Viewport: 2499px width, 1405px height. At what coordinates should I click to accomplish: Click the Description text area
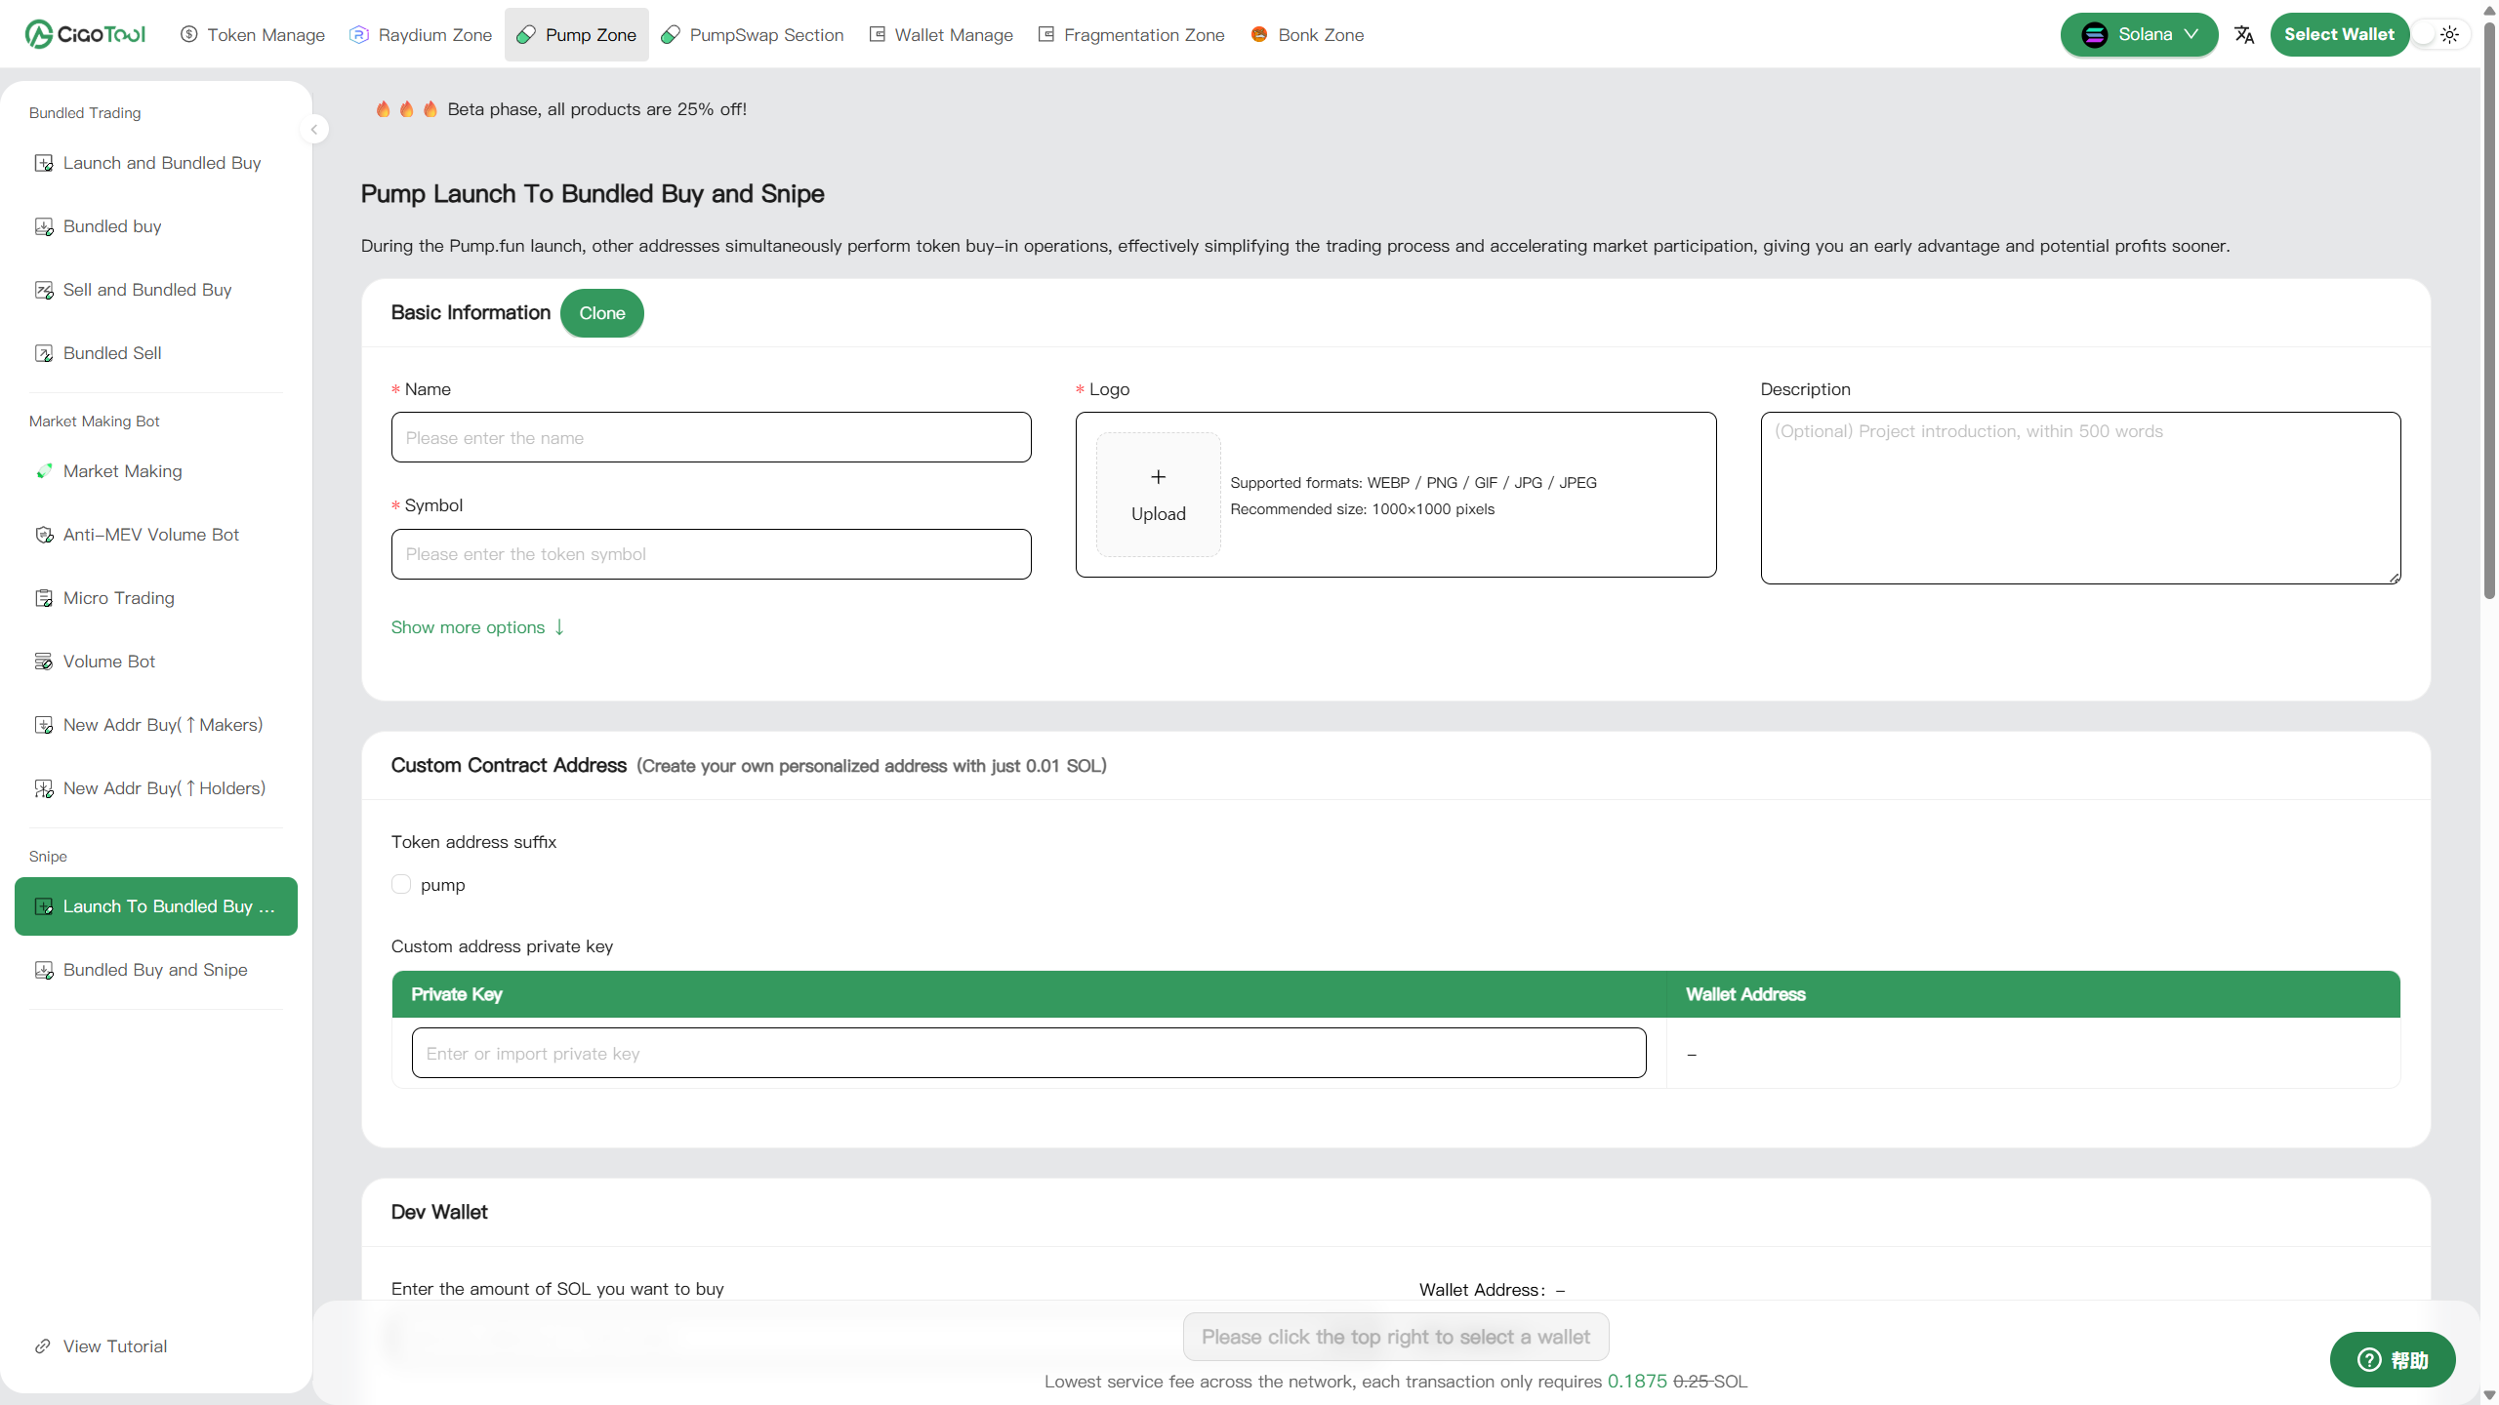(x=2080, y=498)
